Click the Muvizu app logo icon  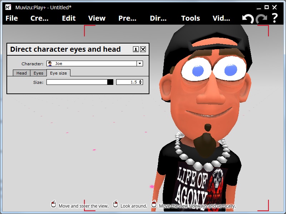coord(8,7)
